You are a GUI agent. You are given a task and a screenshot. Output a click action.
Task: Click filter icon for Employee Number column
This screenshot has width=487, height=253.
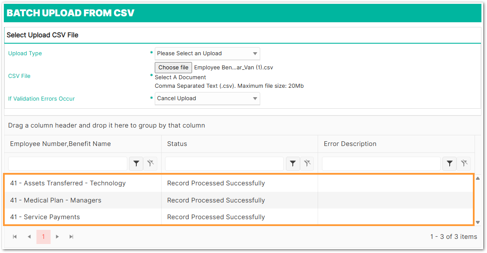pos(136,164)
